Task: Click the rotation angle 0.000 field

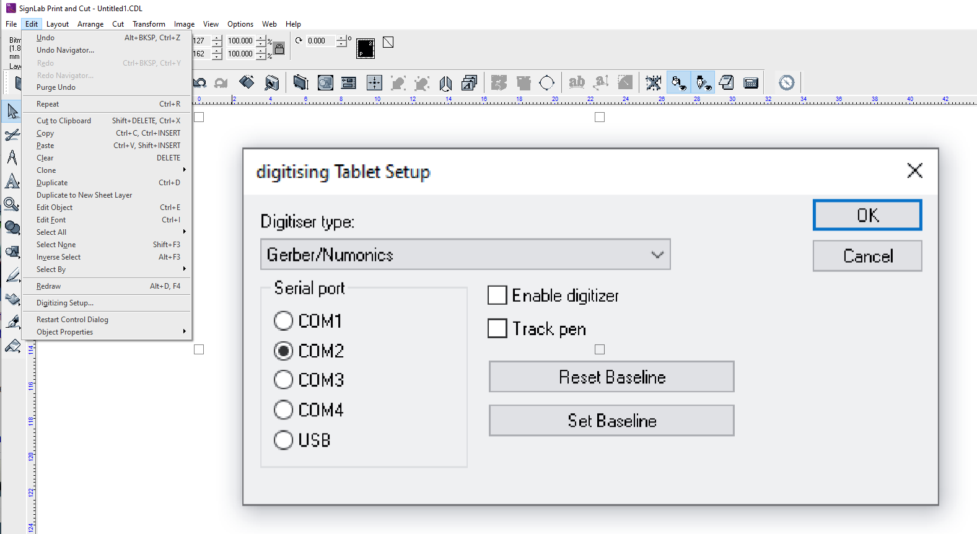Action: [321, 41]
